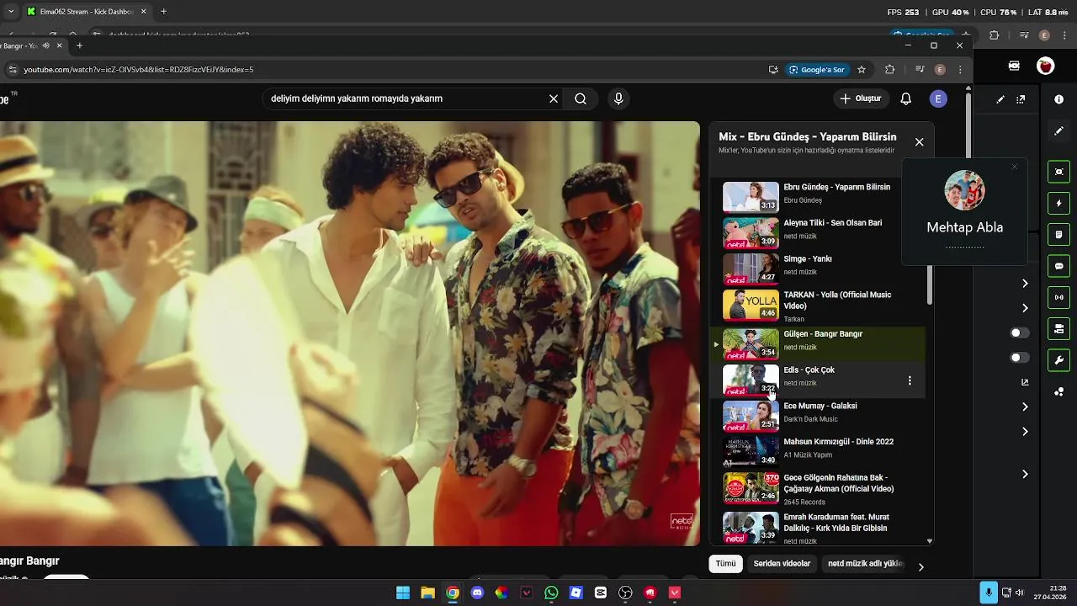Image resolution: width=1077 pixels, height=606 pixels.
Task: Click the pencil edit icon in Kick sidebar
Action: tap(1058, 131)
